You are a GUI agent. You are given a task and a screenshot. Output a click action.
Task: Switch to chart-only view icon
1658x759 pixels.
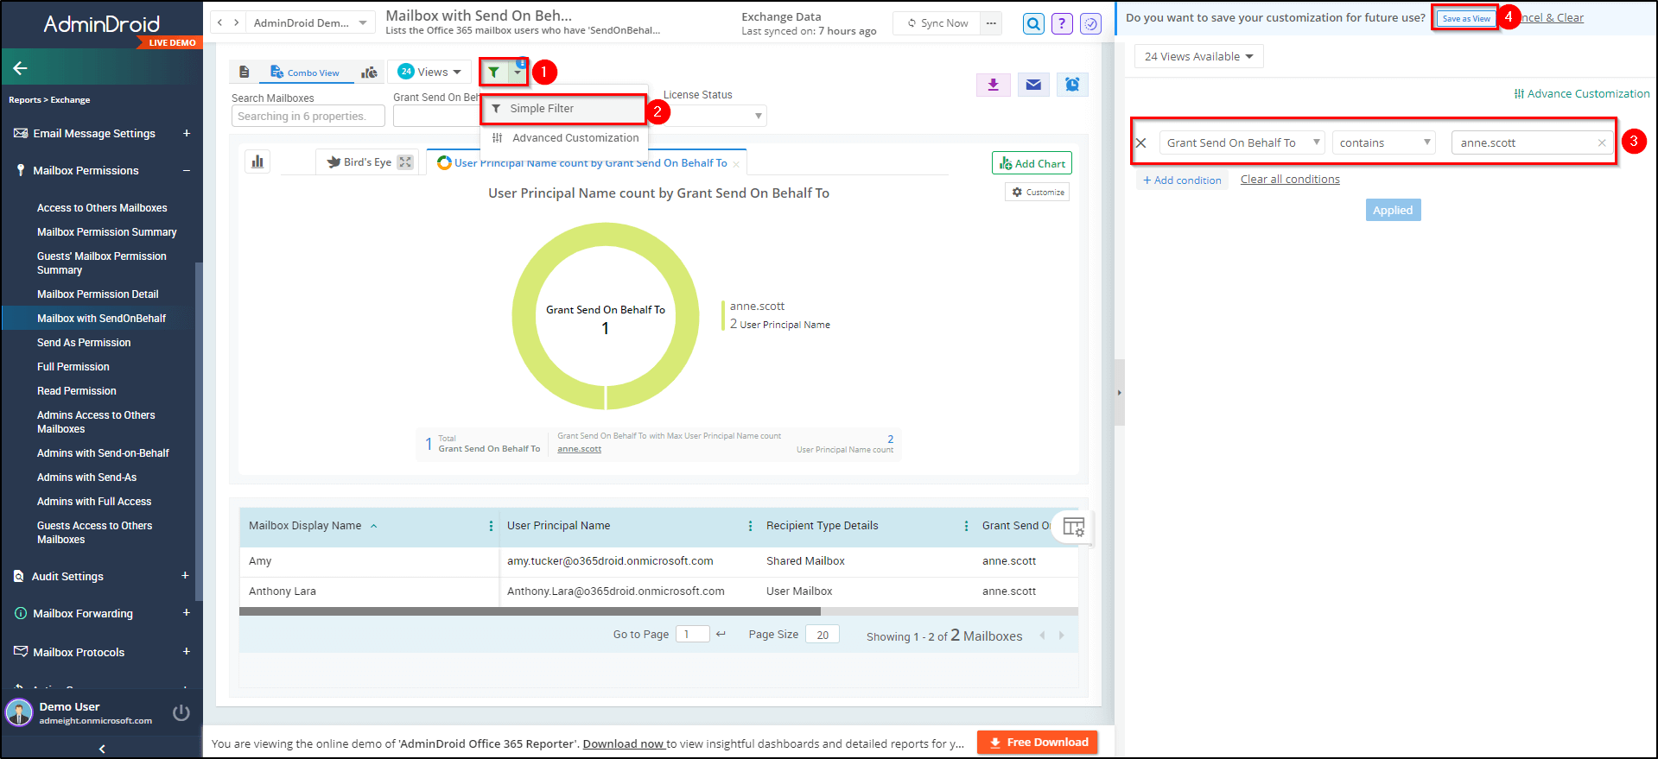(x=369, y=73)
